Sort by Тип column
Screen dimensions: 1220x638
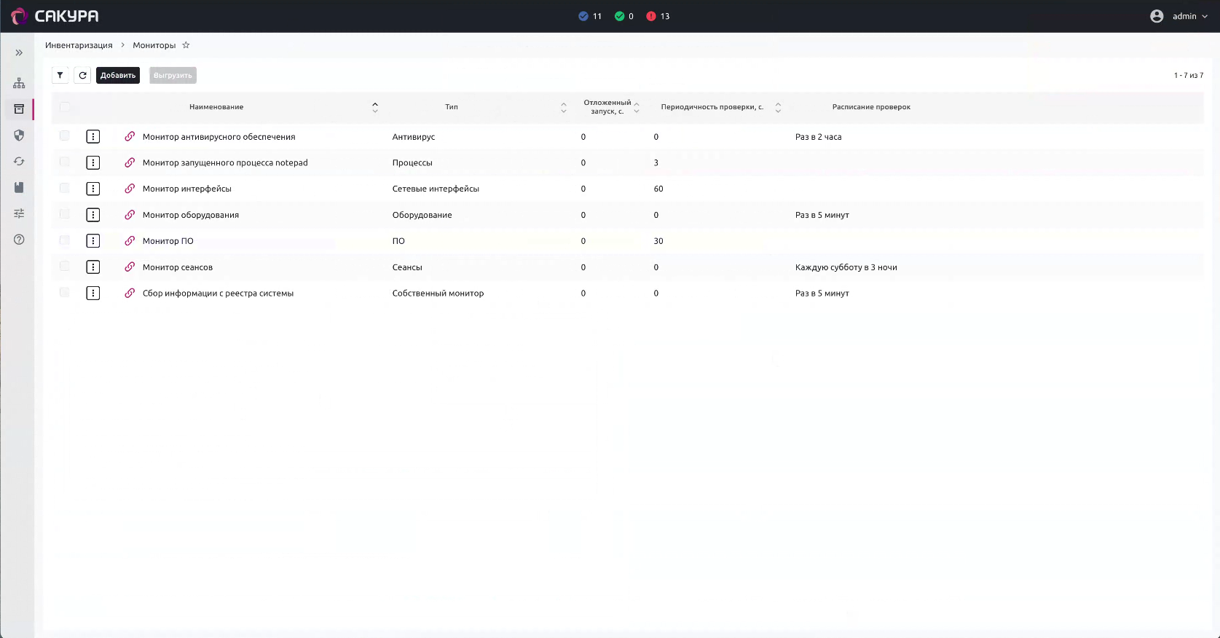point(564,107)
